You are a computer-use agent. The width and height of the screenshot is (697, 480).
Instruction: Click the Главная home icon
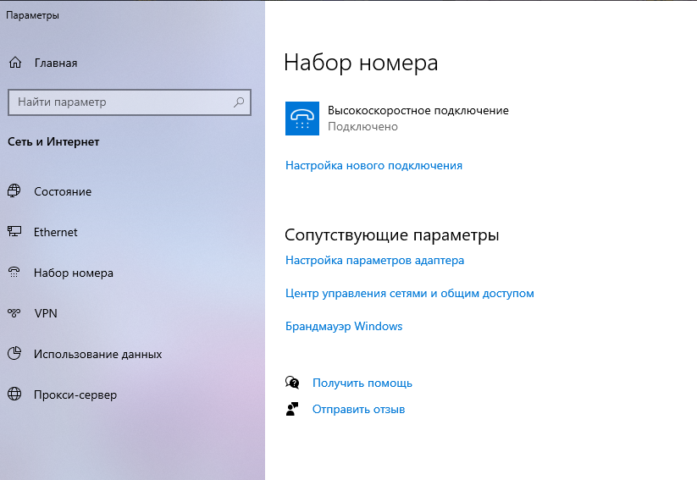point(15,63)
